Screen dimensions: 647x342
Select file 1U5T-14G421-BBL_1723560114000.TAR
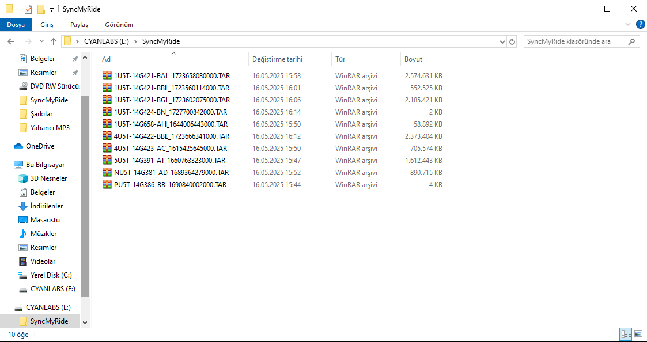tap(172, 88)
